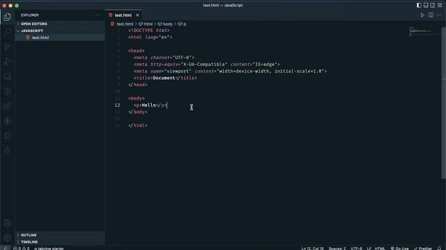This screenshot has width=446, height=250.
Task: Collapse the JAVASCRIPT folder section
Action: pos(60,31)
